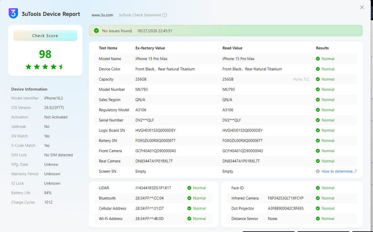Open the www.3u.com link

(102, 15)
